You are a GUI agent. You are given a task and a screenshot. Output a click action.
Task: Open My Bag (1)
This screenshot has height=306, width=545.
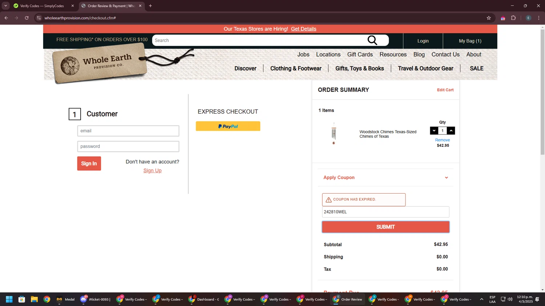(470, 41)
